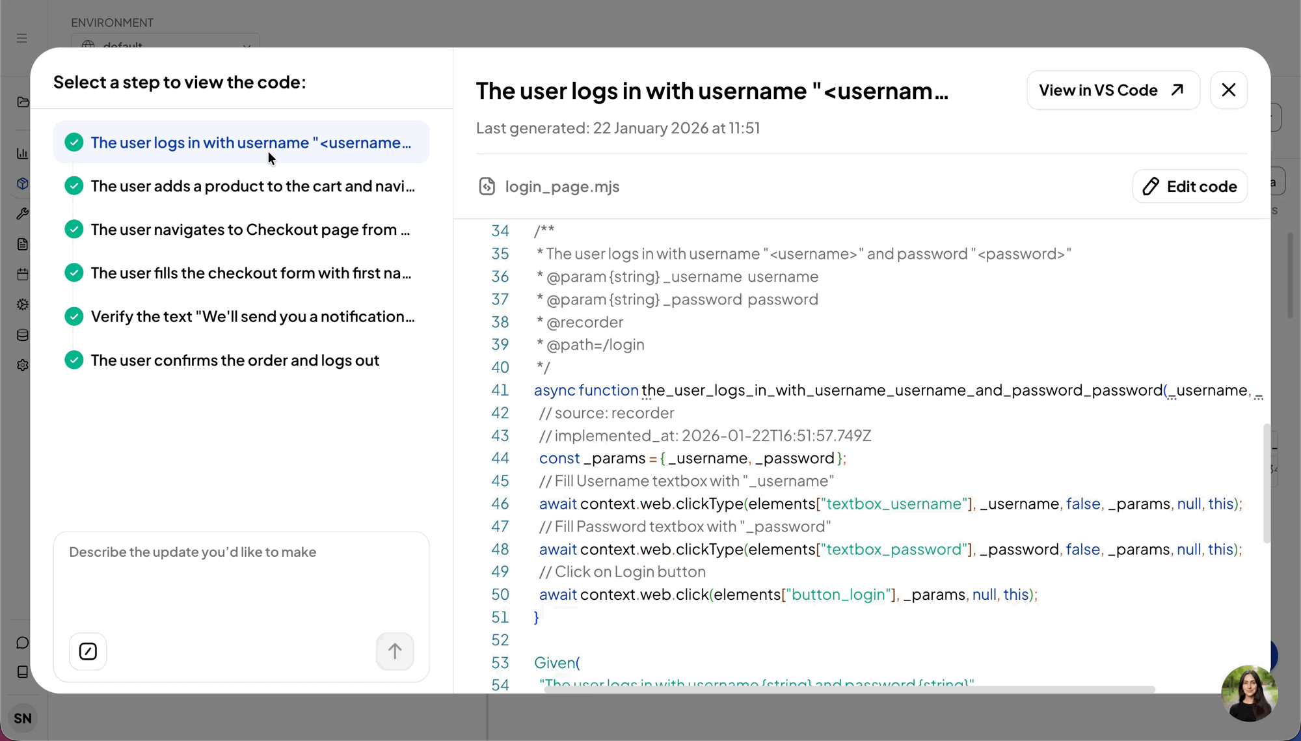Select step 'Verify the text We'll send you a notification'
The image size is (1301, 741).
pos(252,316)
